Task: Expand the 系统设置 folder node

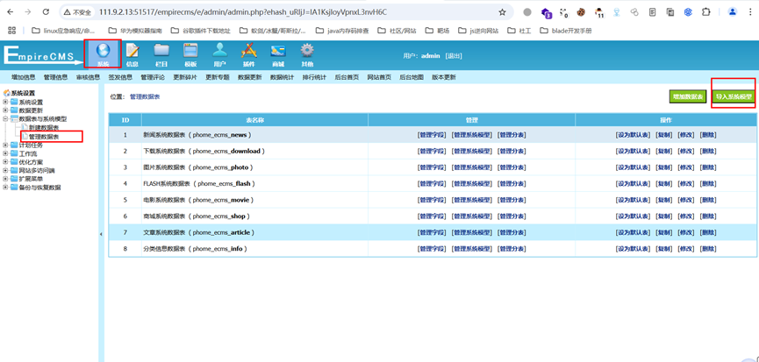Action: 5,102
